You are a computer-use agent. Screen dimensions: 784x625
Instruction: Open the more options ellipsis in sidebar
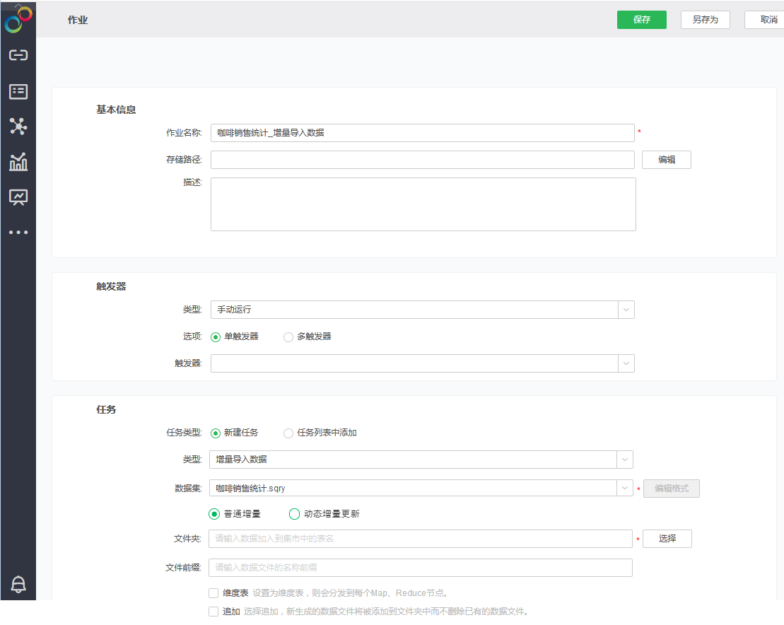pyautogui.click(x=18, y=232)
